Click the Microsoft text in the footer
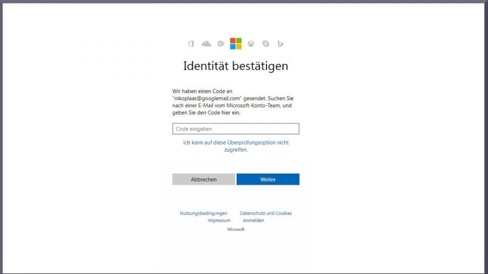Image resolution: width=488 pixels, height=274 pixels. point(236,229)
